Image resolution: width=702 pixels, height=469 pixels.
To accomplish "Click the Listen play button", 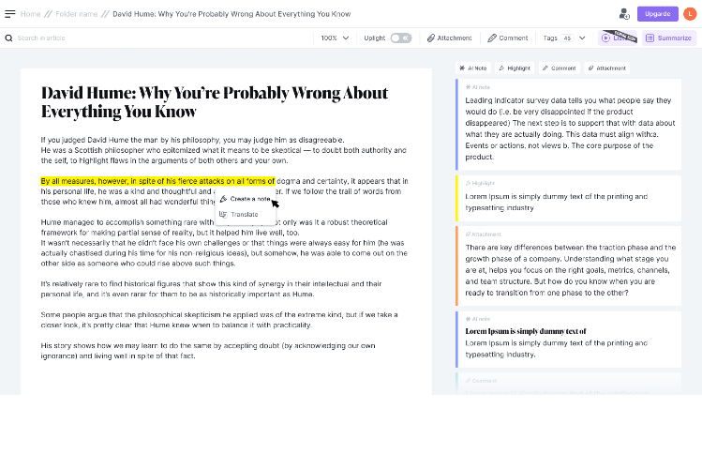I will (617, 38).
